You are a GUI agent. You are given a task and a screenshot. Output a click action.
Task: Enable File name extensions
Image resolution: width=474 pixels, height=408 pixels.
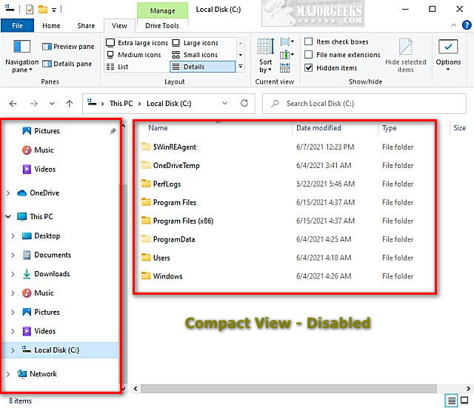[308, 54]
